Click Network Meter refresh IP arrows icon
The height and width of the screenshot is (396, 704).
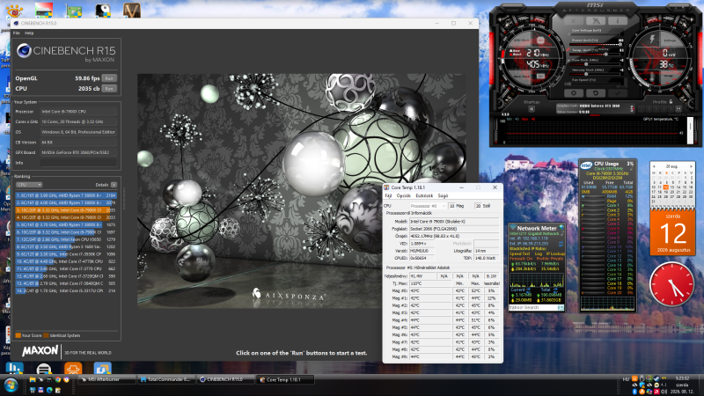pyautogui.click(x=561, y=244)
